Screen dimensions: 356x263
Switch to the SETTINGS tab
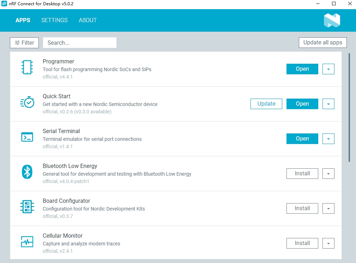click(x=54, y=20)
